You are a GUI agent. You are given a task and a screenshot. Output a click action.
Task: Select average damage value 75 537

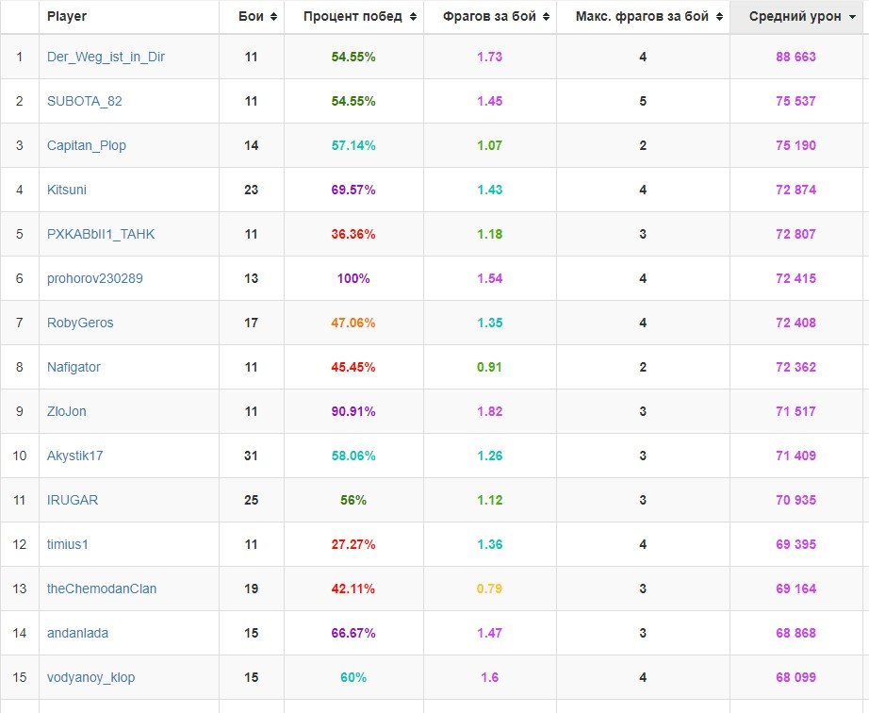(795, 102)
